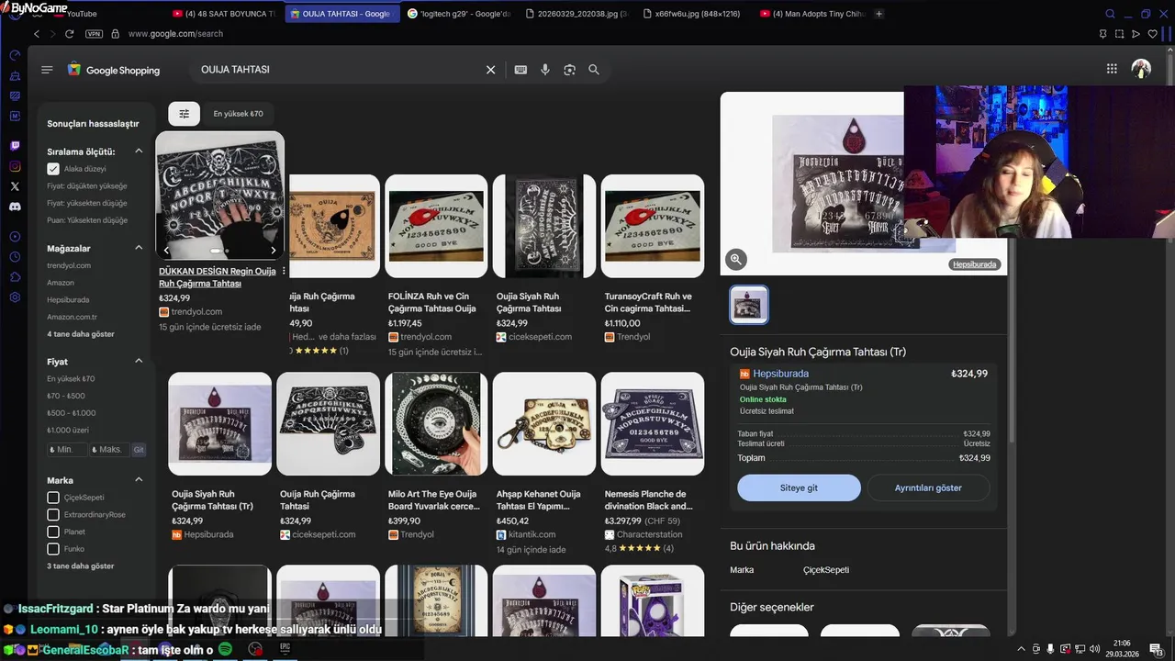Open Discord from the Opera sidebar

(x=15, y=207)
